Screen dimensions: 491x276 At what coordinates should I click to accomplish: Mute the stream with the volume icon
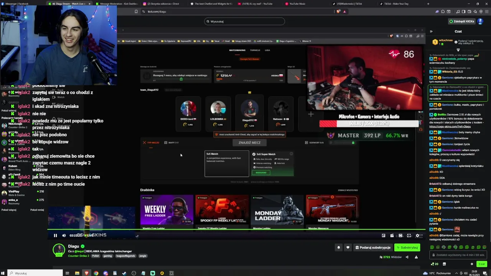(64, 236)
